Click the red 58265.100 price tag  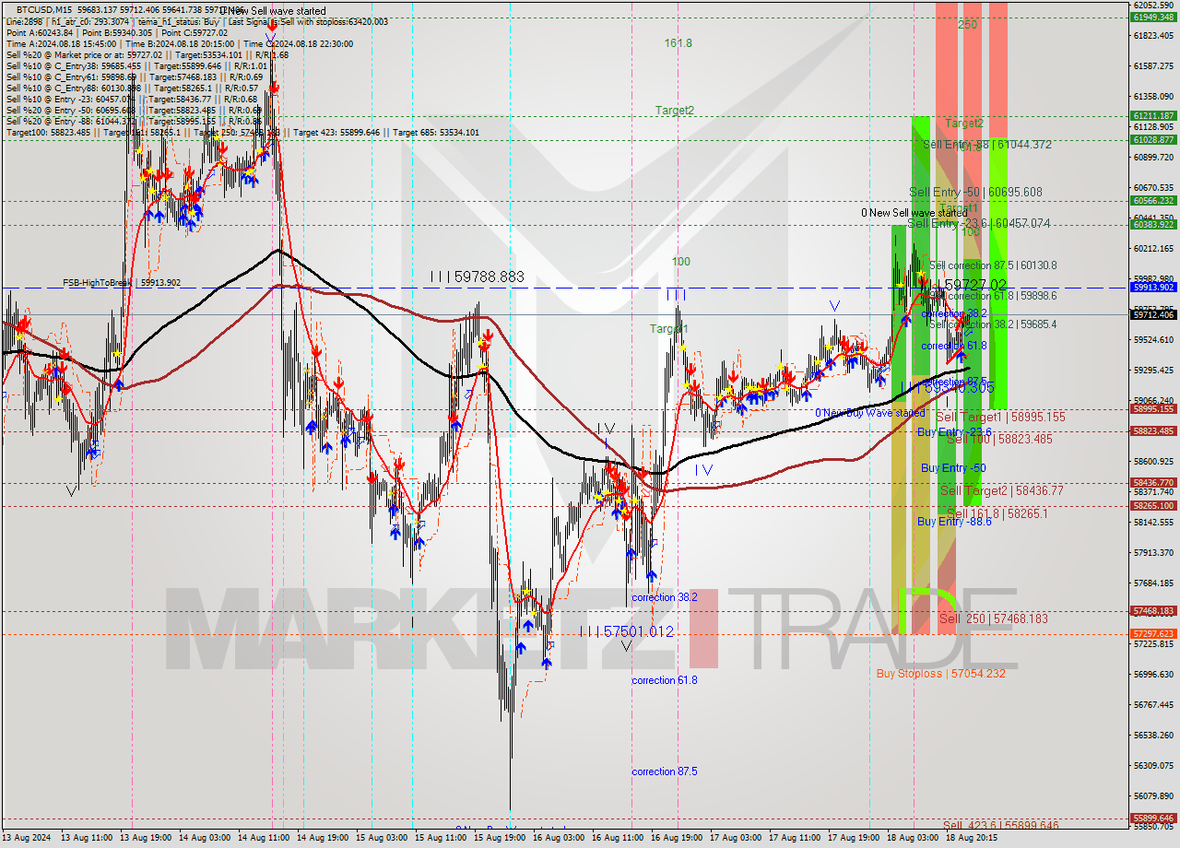tap(1153, 506)
